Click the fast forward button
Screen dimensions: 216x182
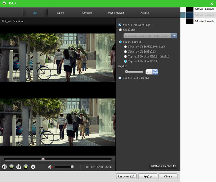pyautogui.click(x=19, y=167)
